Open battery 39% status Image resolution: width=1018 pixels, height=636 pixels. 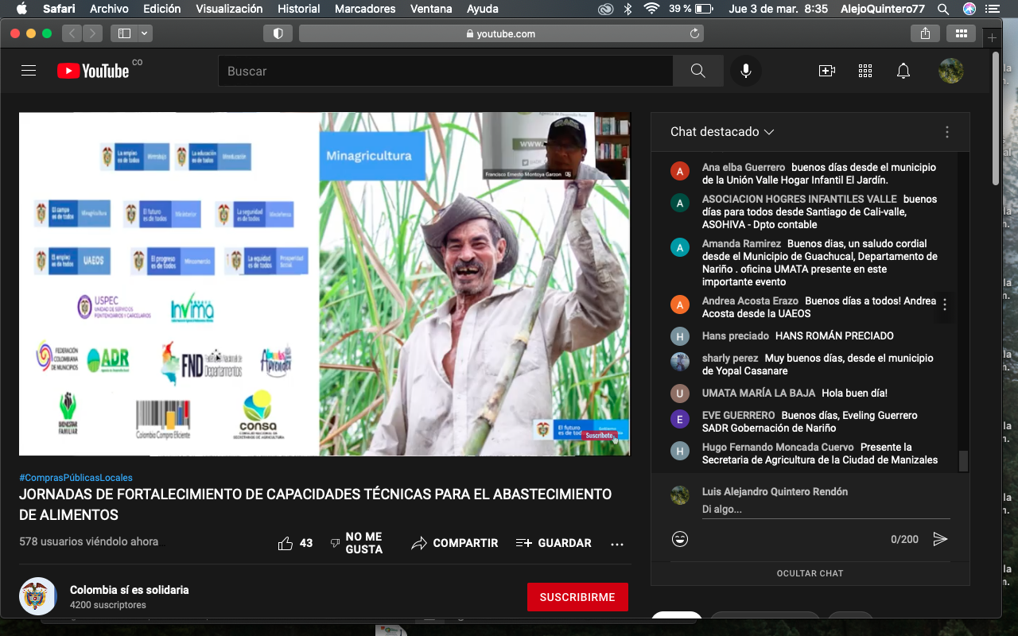(x=690, y=9)
